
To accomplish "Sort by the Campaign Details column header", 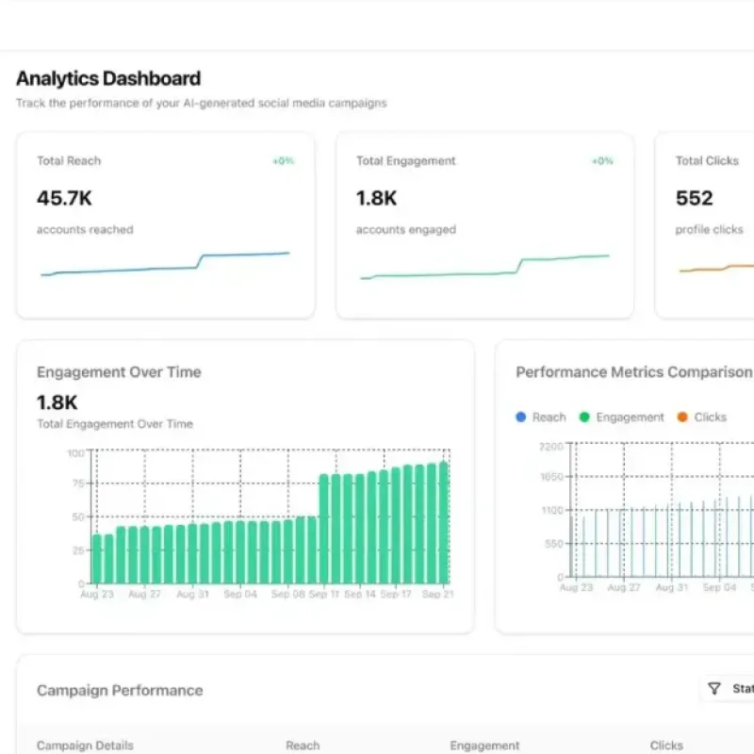I will click(85, 745).
